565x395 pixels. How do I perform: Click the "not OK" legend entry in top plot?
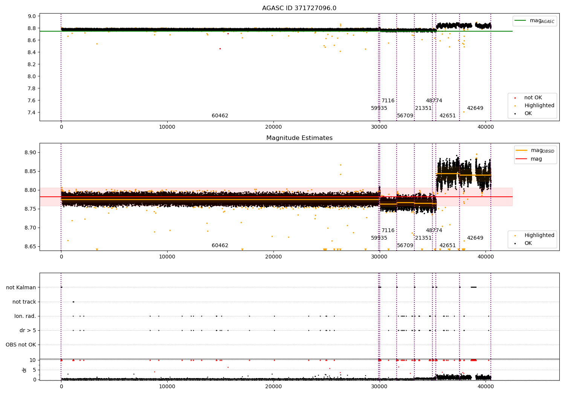(533, 98)
